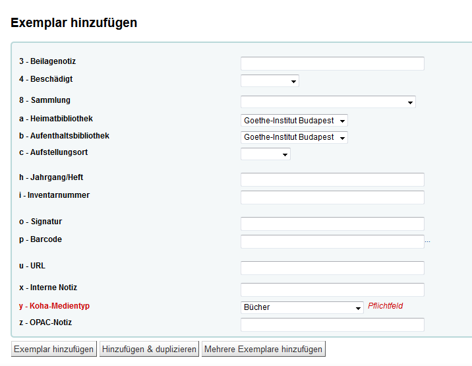Click Mehrere Exemplare hinzufügen button

[263, 350]
